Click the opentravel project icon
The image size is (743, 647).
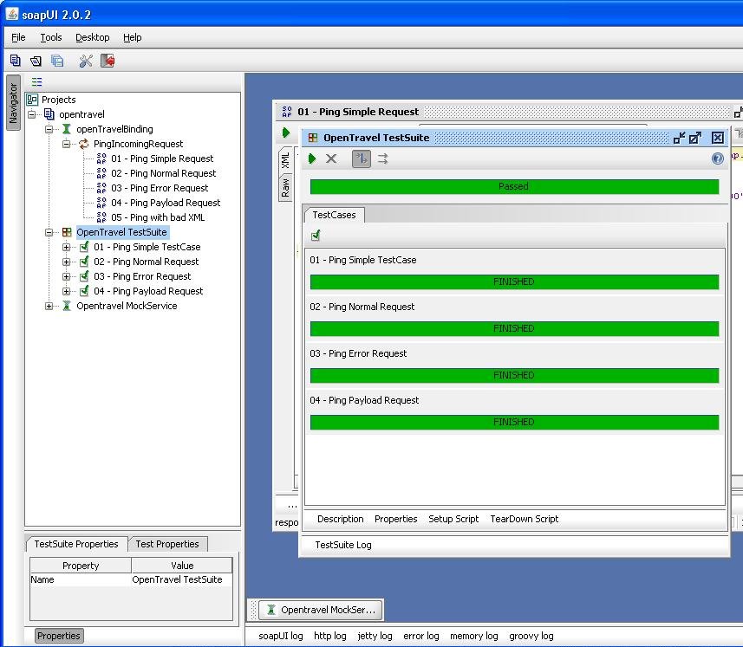pos(49,114)
